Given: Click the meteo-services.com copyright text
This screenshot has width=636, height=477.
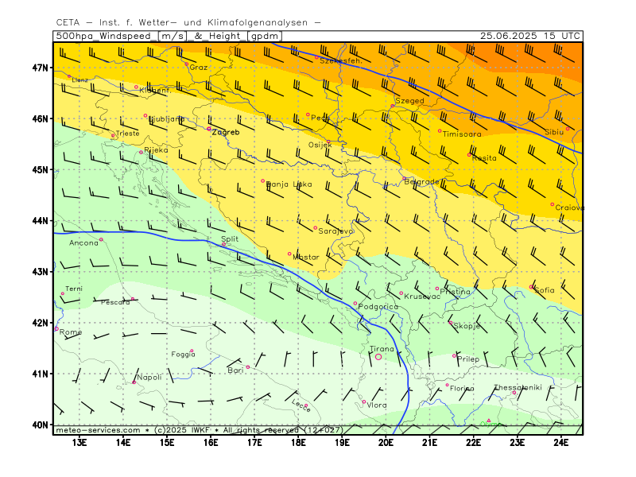Looking at the screenshot, I should 200,430.
